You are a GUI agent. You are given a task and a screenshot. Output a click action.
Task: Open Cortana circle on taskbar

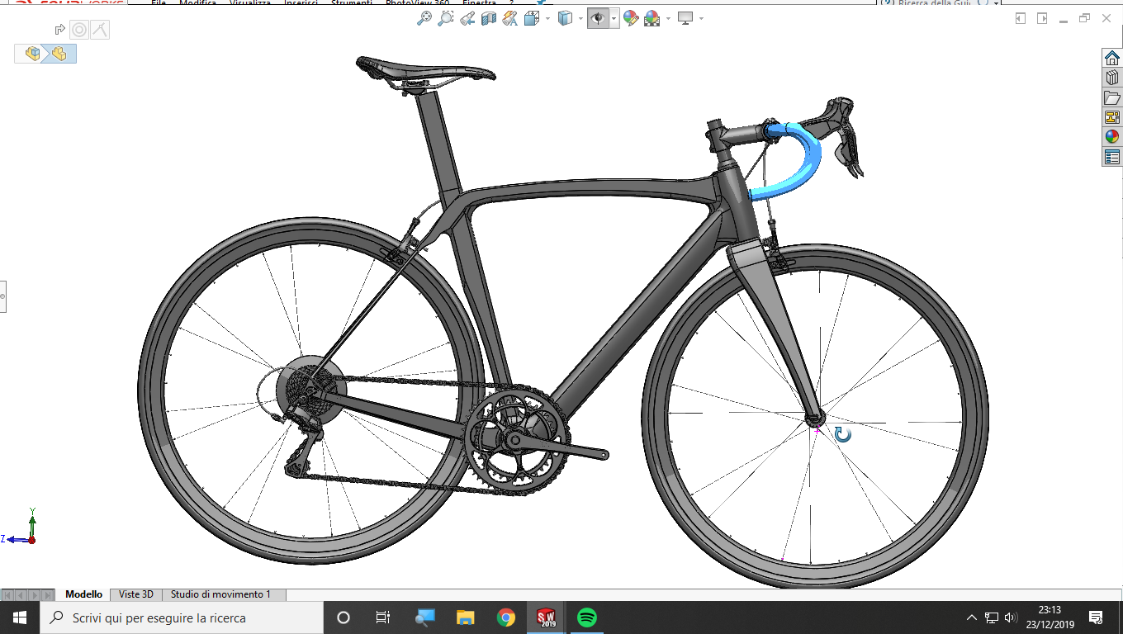point(344,617)
